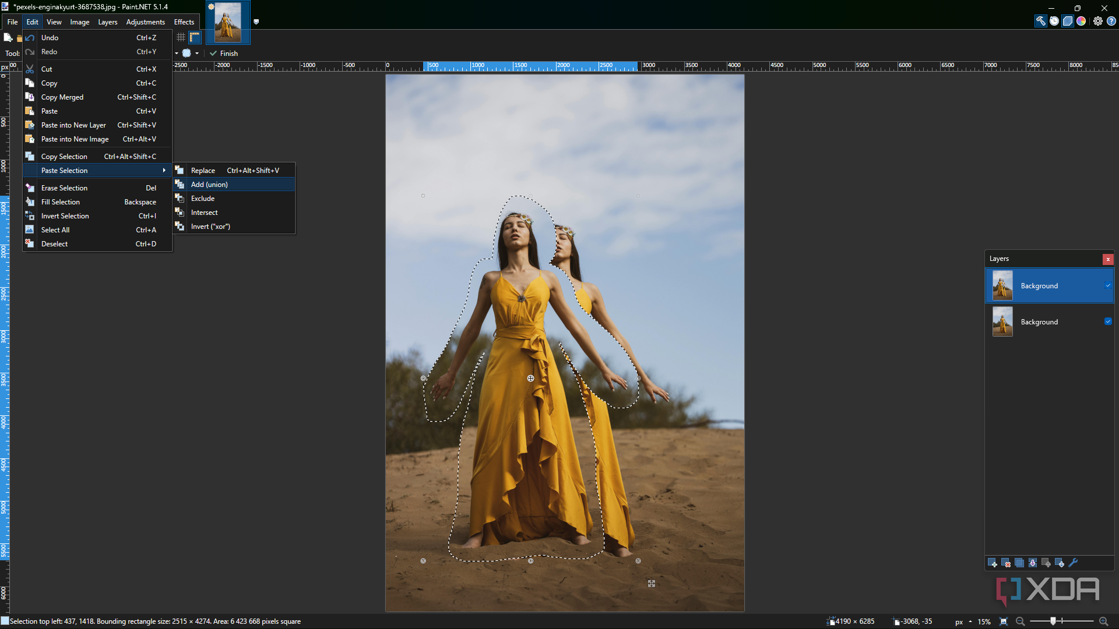Screen dimensions: 1119x629
Task: Select the image thumbnail tab
Action: coord(228,23)
